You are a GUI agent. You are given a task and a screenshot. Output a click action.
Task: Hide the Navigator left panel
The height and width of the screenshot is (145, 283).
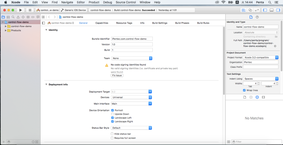pyautogui.click(x=265, y=10)
